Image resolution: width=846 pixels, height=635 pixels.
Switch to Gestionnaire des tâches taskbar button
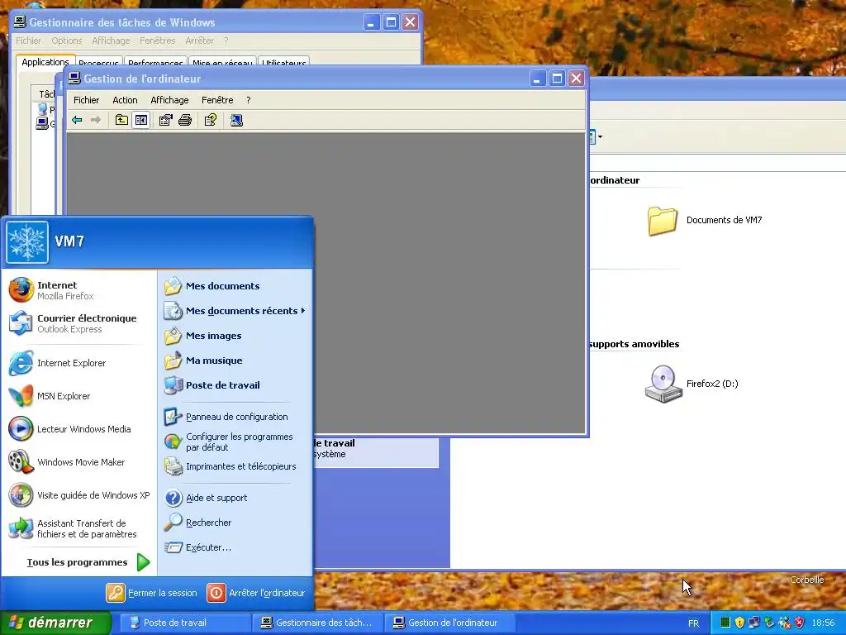click(317, 623)
